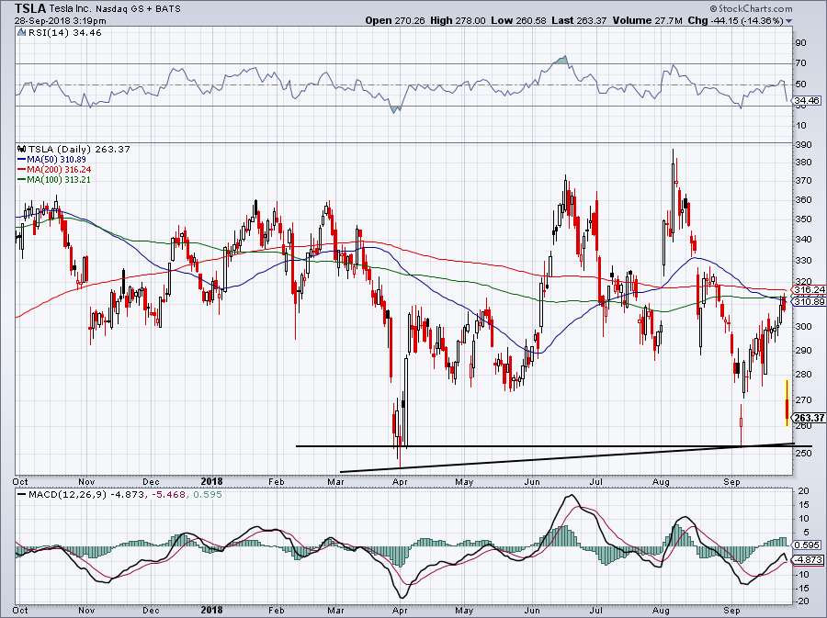Click the candlestick icon beside TSLA (Daily)
Viewport: 827px width, 618px height.
21,149
